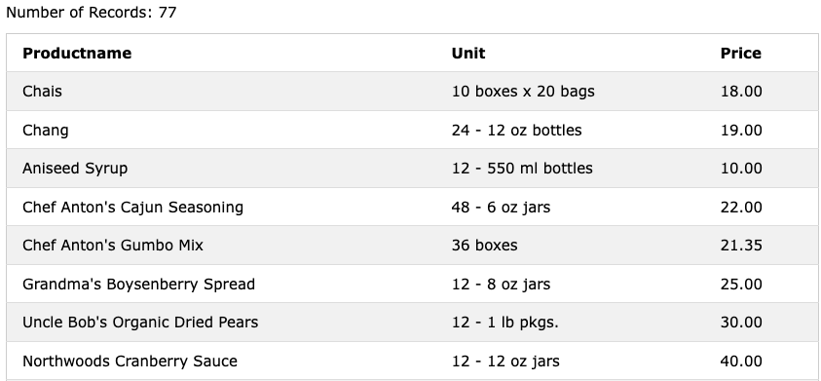The width and height of the screenshot is (821, 381).
Task: Select the 40.00 price cell
Action: [741, 362]
